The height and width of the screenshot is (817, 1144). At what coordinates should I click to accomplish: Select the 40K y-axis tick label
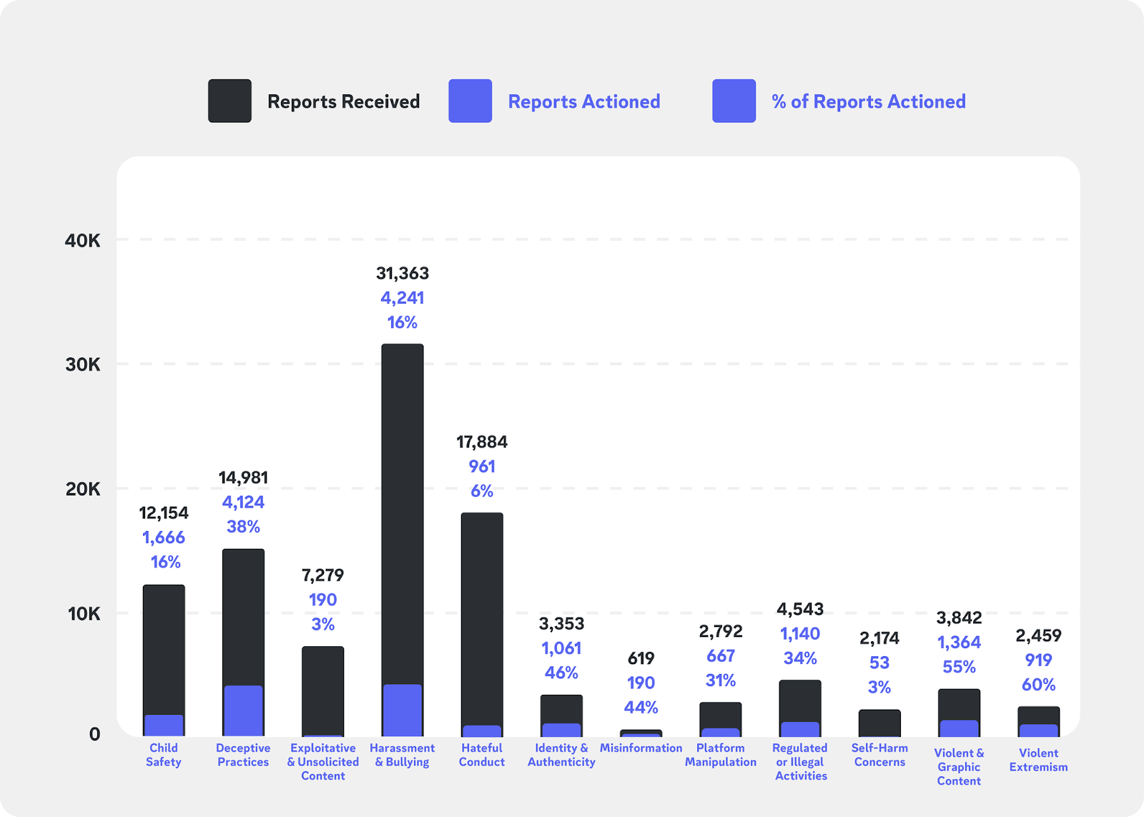pyautogui.click(x=83, y=241)
